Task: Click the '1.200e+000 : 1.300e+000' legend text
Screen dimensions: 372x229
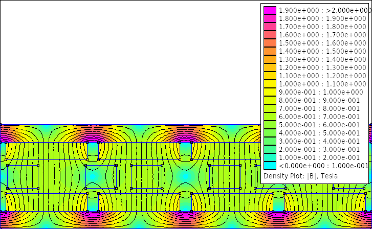Action: 322,67
